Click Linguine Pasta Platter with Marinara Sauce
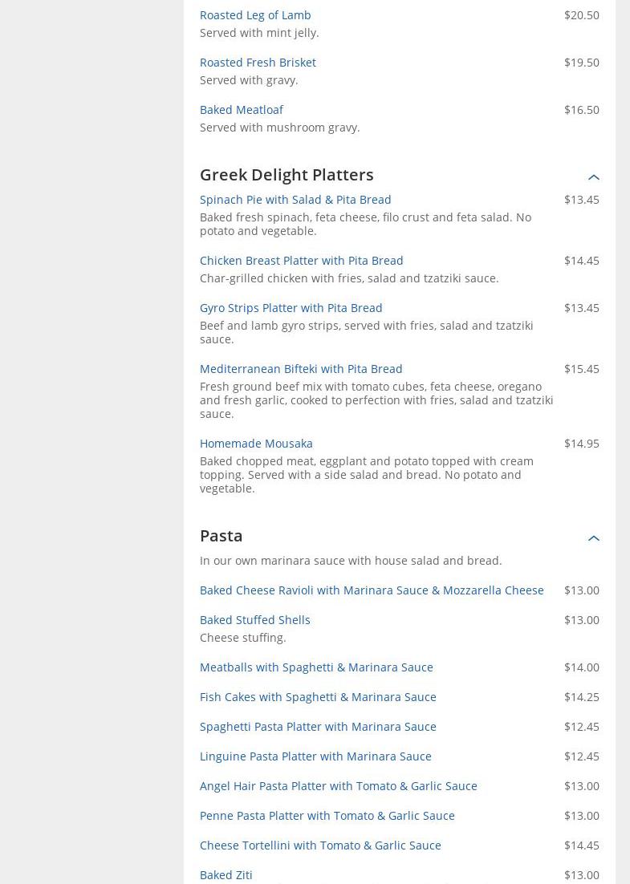The image size is (630, 884). [x=315, y=756]
